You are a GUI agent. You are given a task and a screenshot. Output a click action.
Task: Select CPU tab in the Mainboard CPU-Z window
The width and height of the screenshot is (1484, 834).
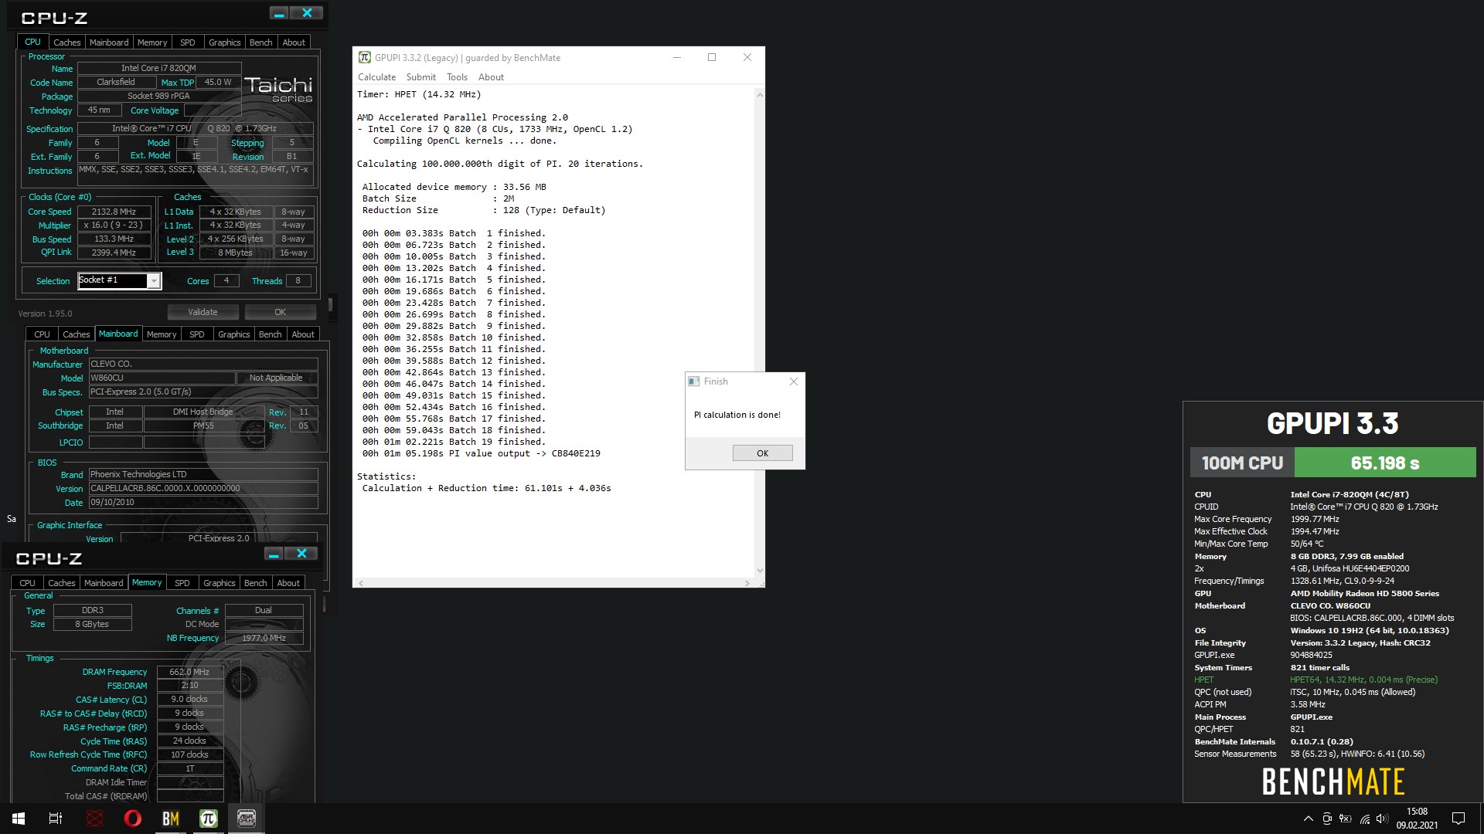(x=43, y=334)
